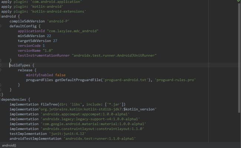The image size is (241, 148).
Task: Collapse the defaultConfig block fold marker
Action: tap(1, 26)
